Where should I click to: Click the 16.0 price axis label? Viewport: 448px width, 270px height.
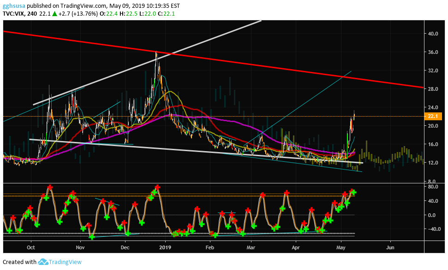[433, 144]
